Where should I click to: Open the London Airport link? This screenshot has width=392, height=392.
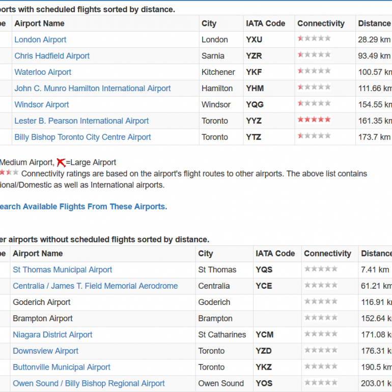[x=40, y=40]
